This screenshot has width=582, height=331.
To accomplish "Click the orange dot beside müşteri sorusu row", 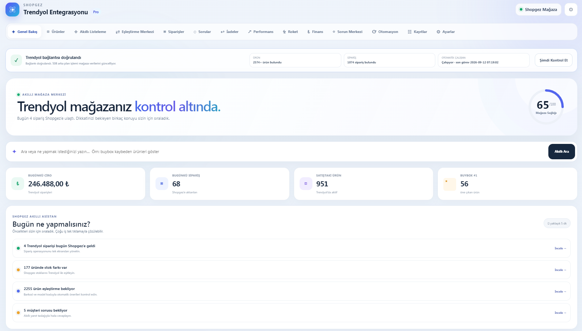I will [x=18, y=313].
